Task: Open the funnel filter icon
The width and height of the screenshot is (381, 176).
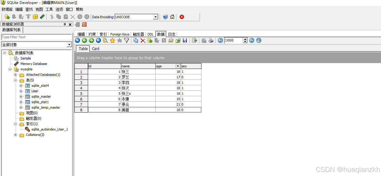Action: 126,40
